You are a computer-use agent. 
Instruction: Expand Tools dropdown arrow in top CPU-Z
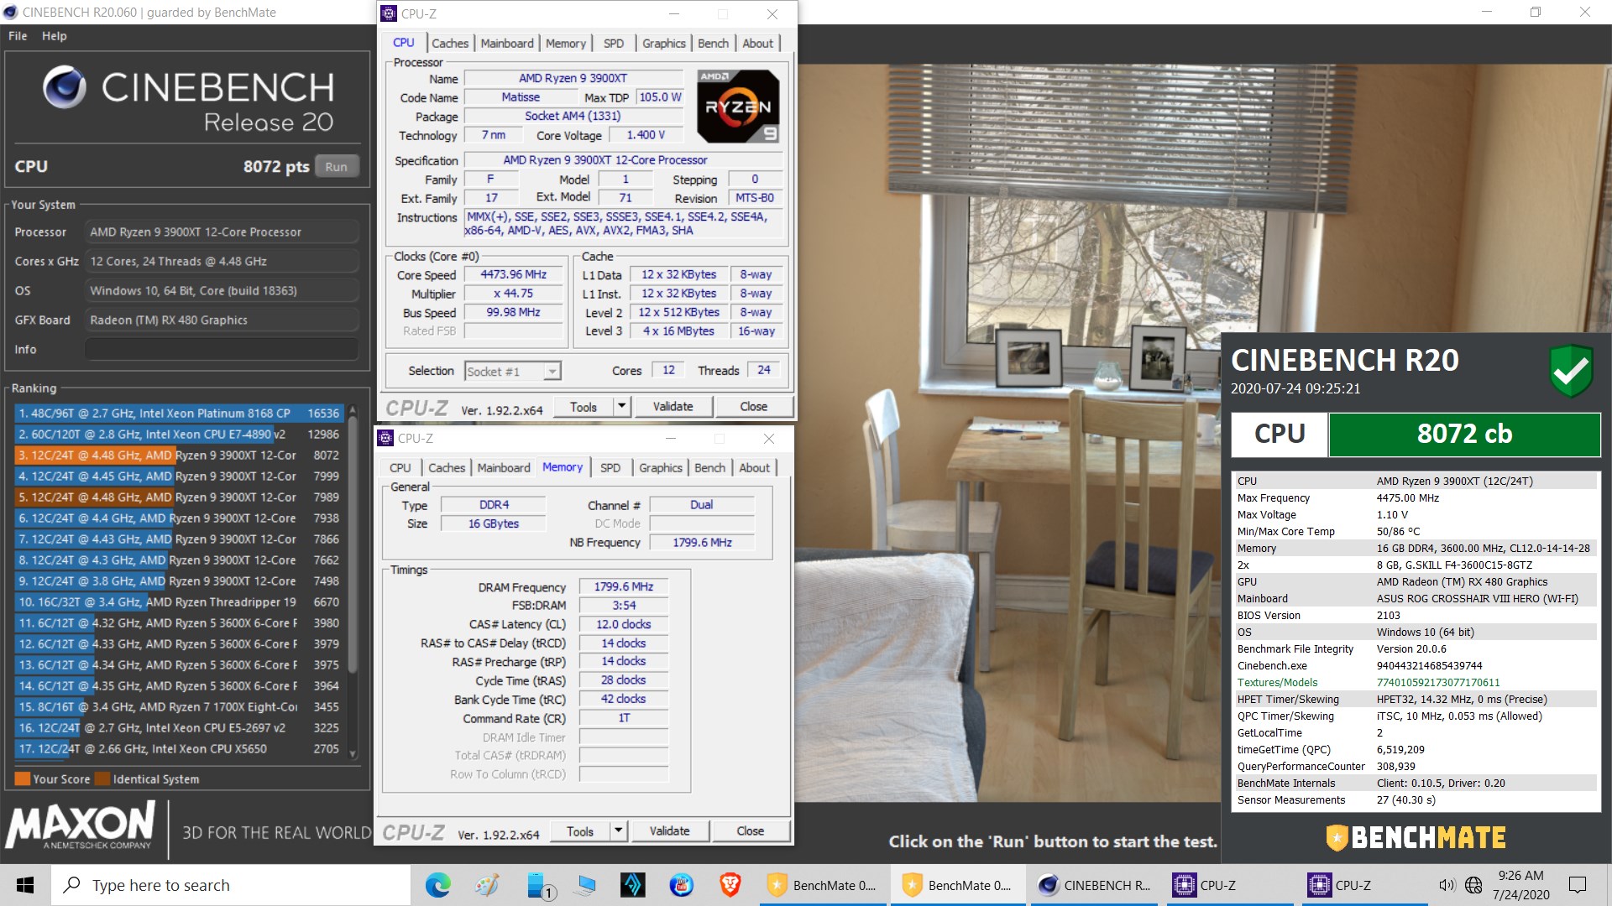tap(622, 407)
